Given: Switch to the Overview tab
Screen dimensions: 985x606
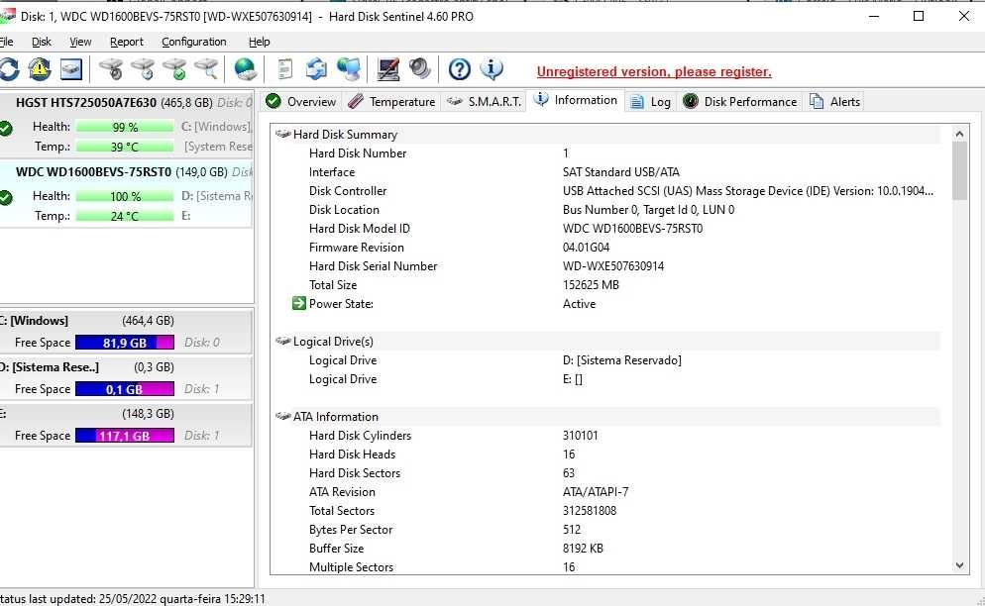Looking at the screenshot, I should pyautogui.click(x=301, y=101).
